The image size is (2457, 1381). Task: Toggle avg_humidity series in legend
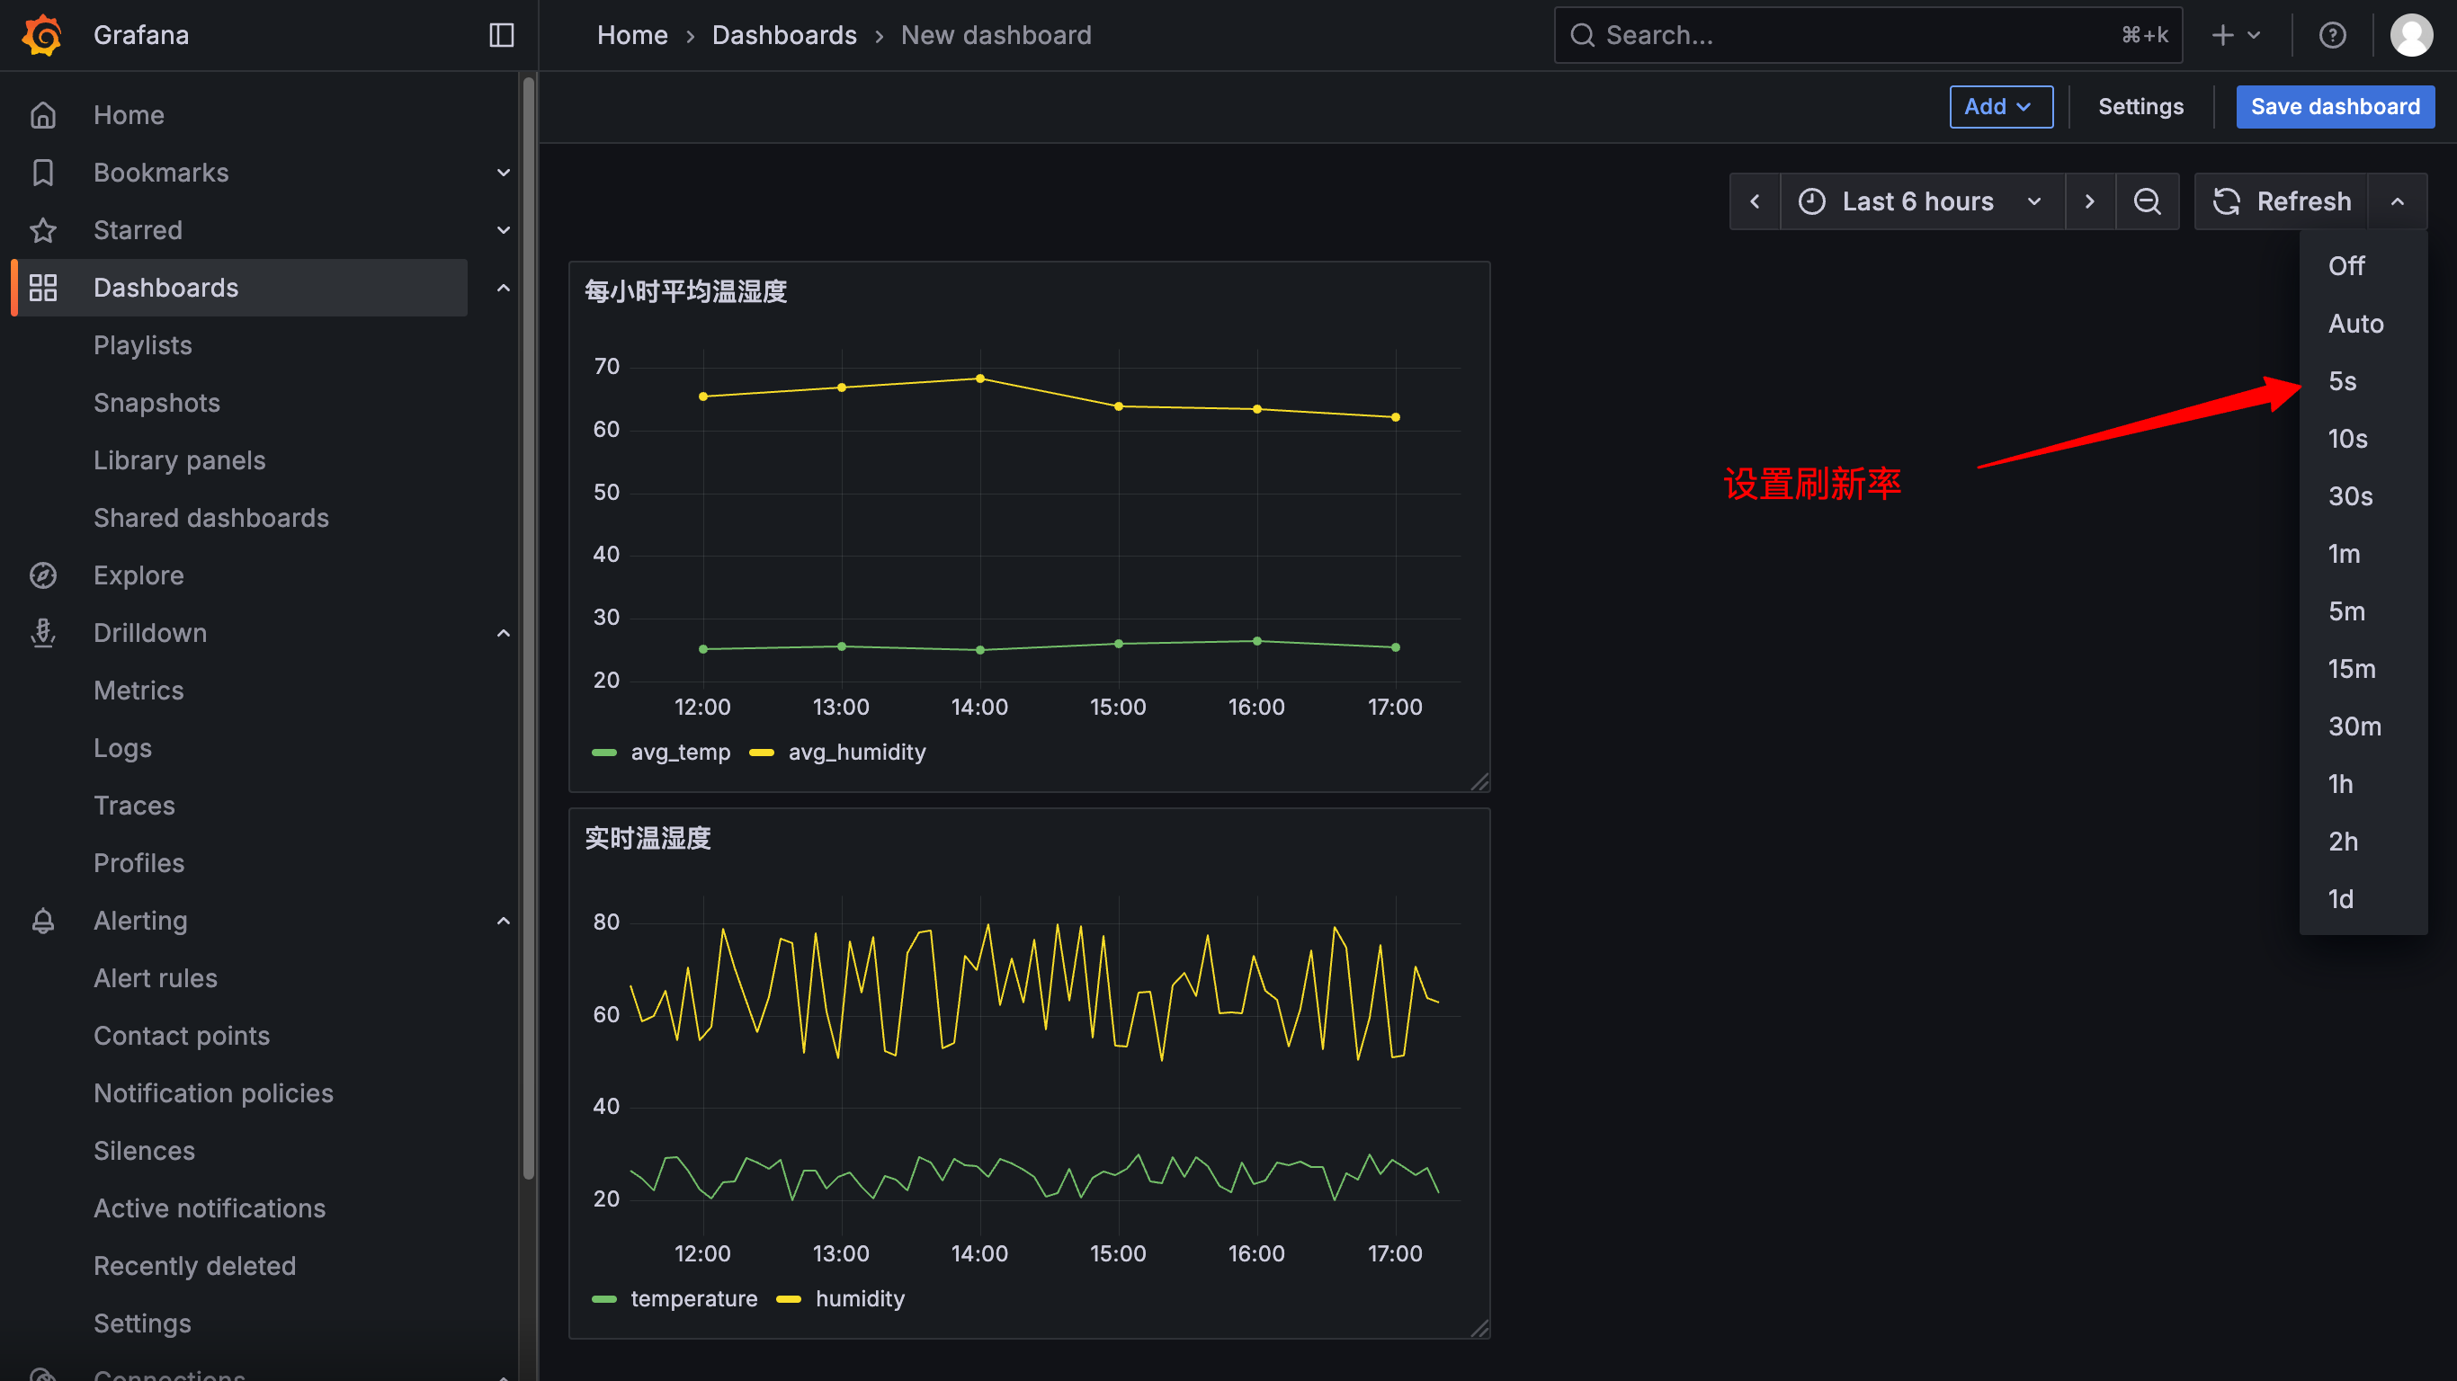[x=855, y=752]
